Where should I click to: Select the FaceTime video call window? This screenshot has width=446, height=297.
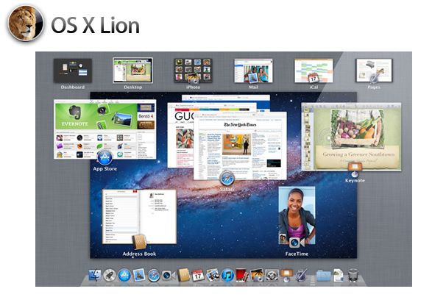click(x=297, y=215)
